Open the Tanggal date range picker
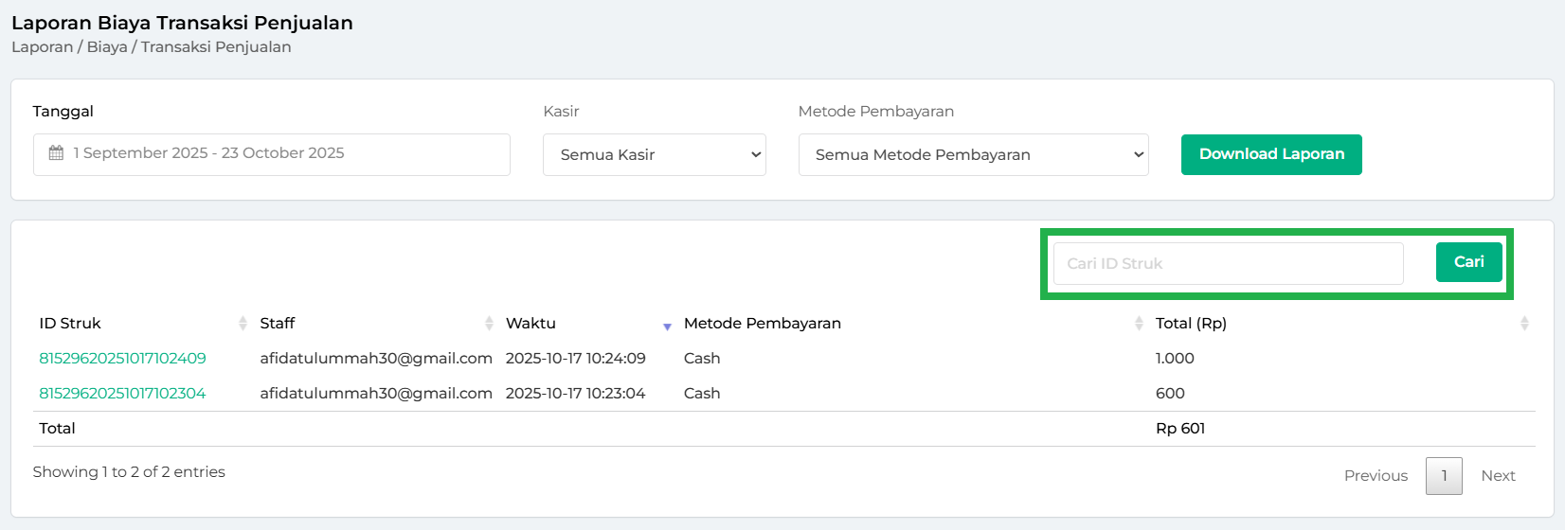This screenshot has width=1565, height=530. pyautogui.click(x=271, y=154)
